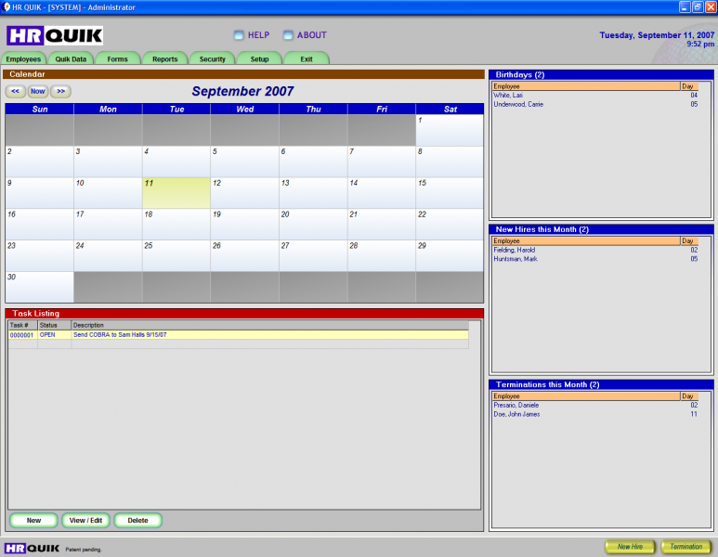Select calendar day 24
Viewport: 718px width, 557px height.
(x=108, y=255)
